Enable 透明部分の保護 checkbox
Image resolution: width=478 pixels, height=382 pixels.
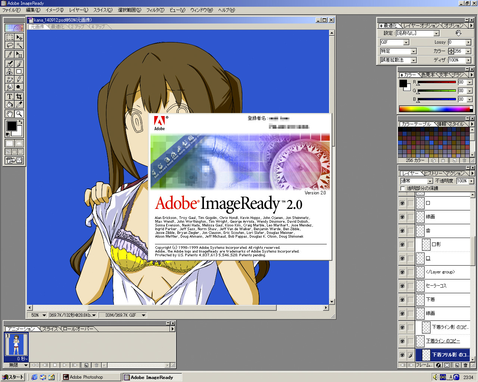click(403, 188)
